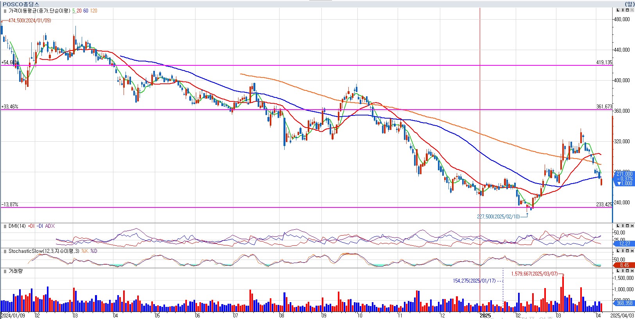Screen dimensions: 635x319
Task: Close the DMI indicator panel
Action: [632, 226]
